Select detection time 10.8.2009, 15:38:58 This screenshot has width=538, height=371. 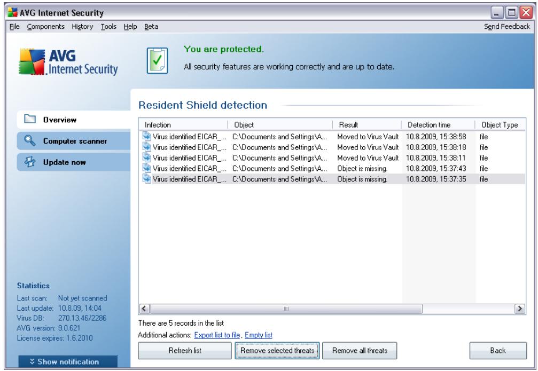[436, 137]
